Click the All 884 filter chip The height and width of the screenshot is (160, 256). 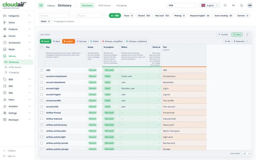115,16
